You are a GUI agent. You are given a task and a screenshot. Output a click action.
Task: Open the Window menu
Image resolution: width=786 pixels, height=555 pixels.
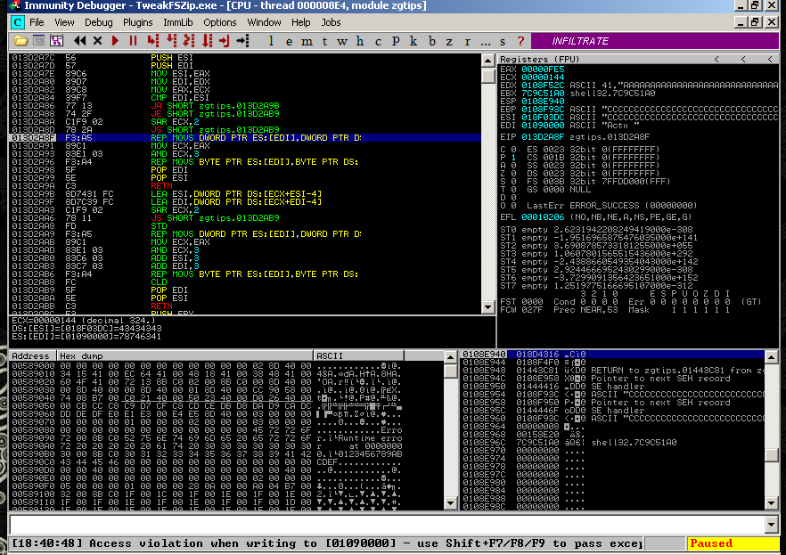(264, 22)
